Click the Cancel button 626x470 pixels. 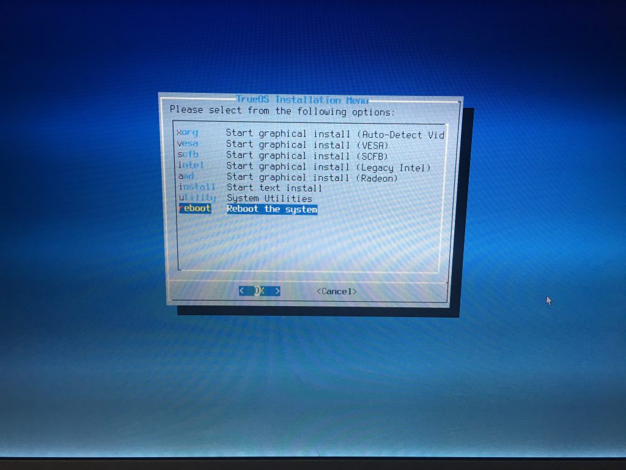pos(337,291)
